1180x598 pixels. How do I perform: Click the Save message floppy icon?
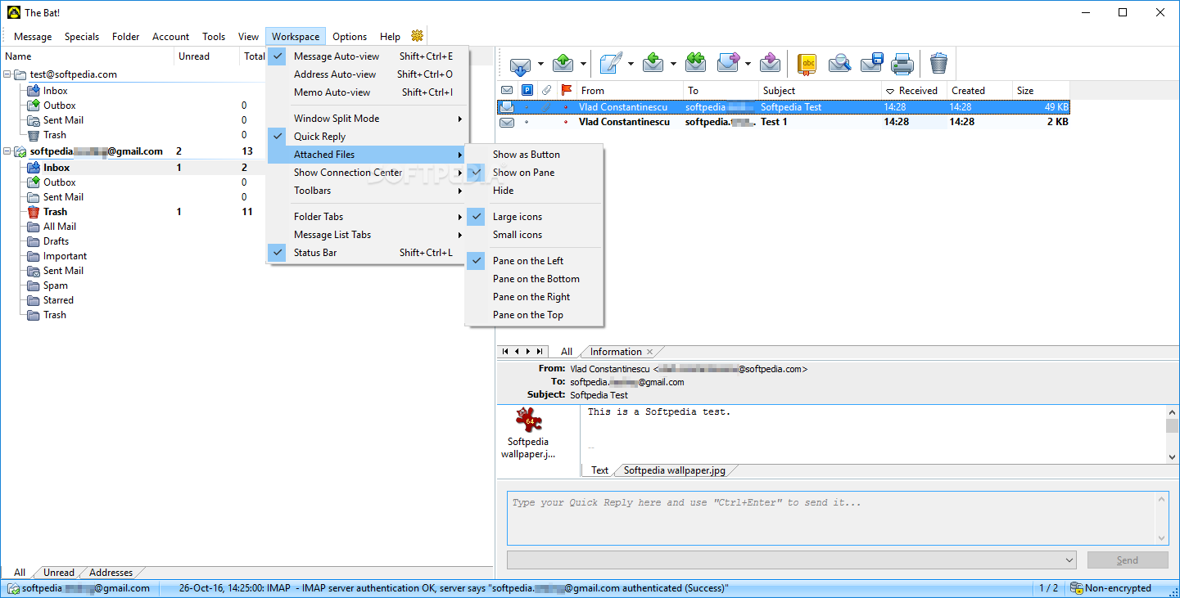(x=871, y=63)
